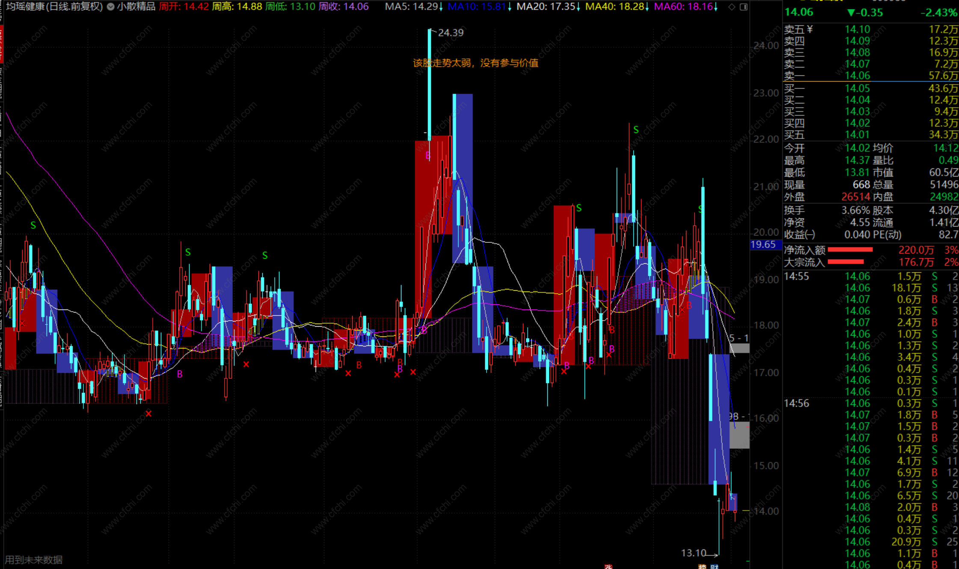The height and width of the screenshot is (569, 959).
Task: Select 均瑶健康(日线.前复权) chart title
Action: tap(54, 7)
